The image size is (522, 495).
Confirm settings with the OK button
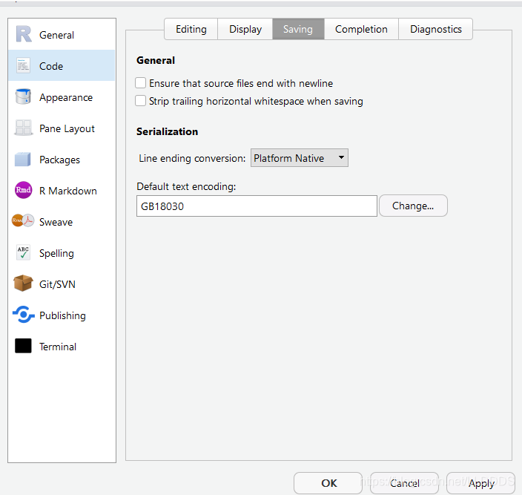tap(328, 483)
